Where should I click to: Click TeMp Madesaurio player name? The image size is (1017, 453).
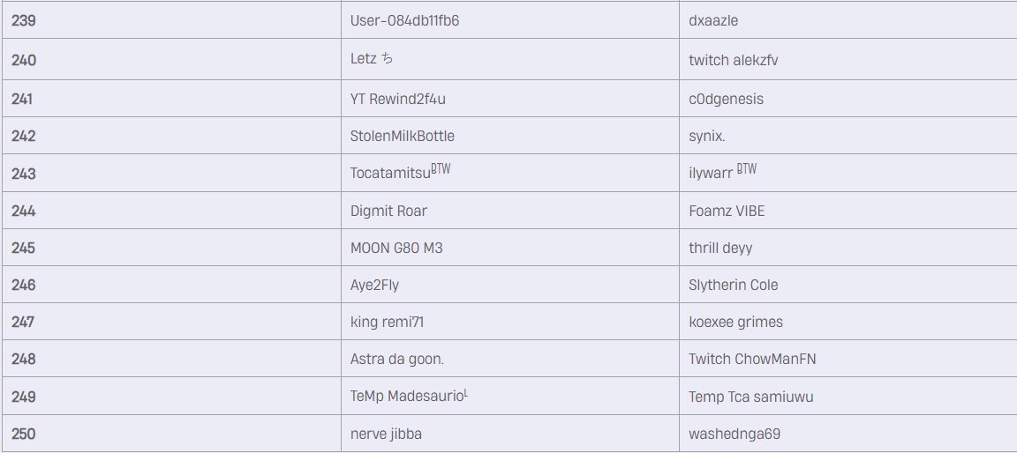pos(409,396)
